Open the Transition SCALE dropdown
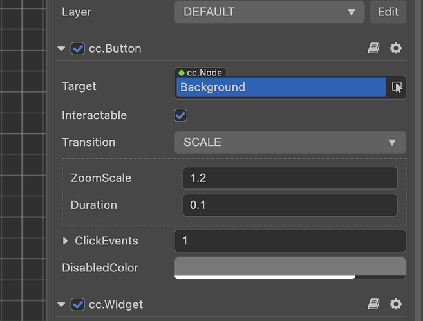The width and height of the screenshot is (423, 321). pos(290,142)
